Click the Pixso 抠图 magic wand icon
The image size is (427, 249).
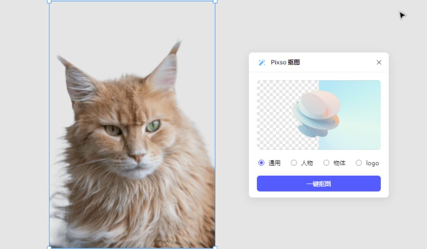(x=262, y=63)
